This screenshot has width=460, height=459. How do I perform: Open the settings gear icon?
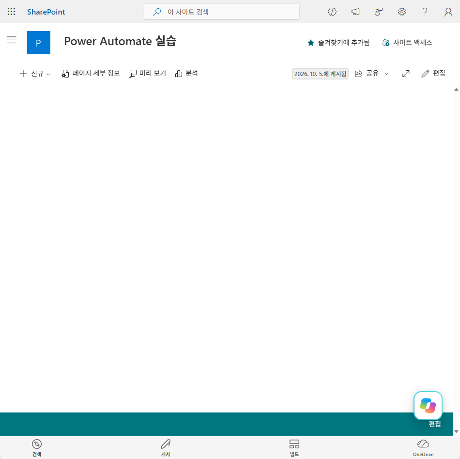[x=401, y=12]
